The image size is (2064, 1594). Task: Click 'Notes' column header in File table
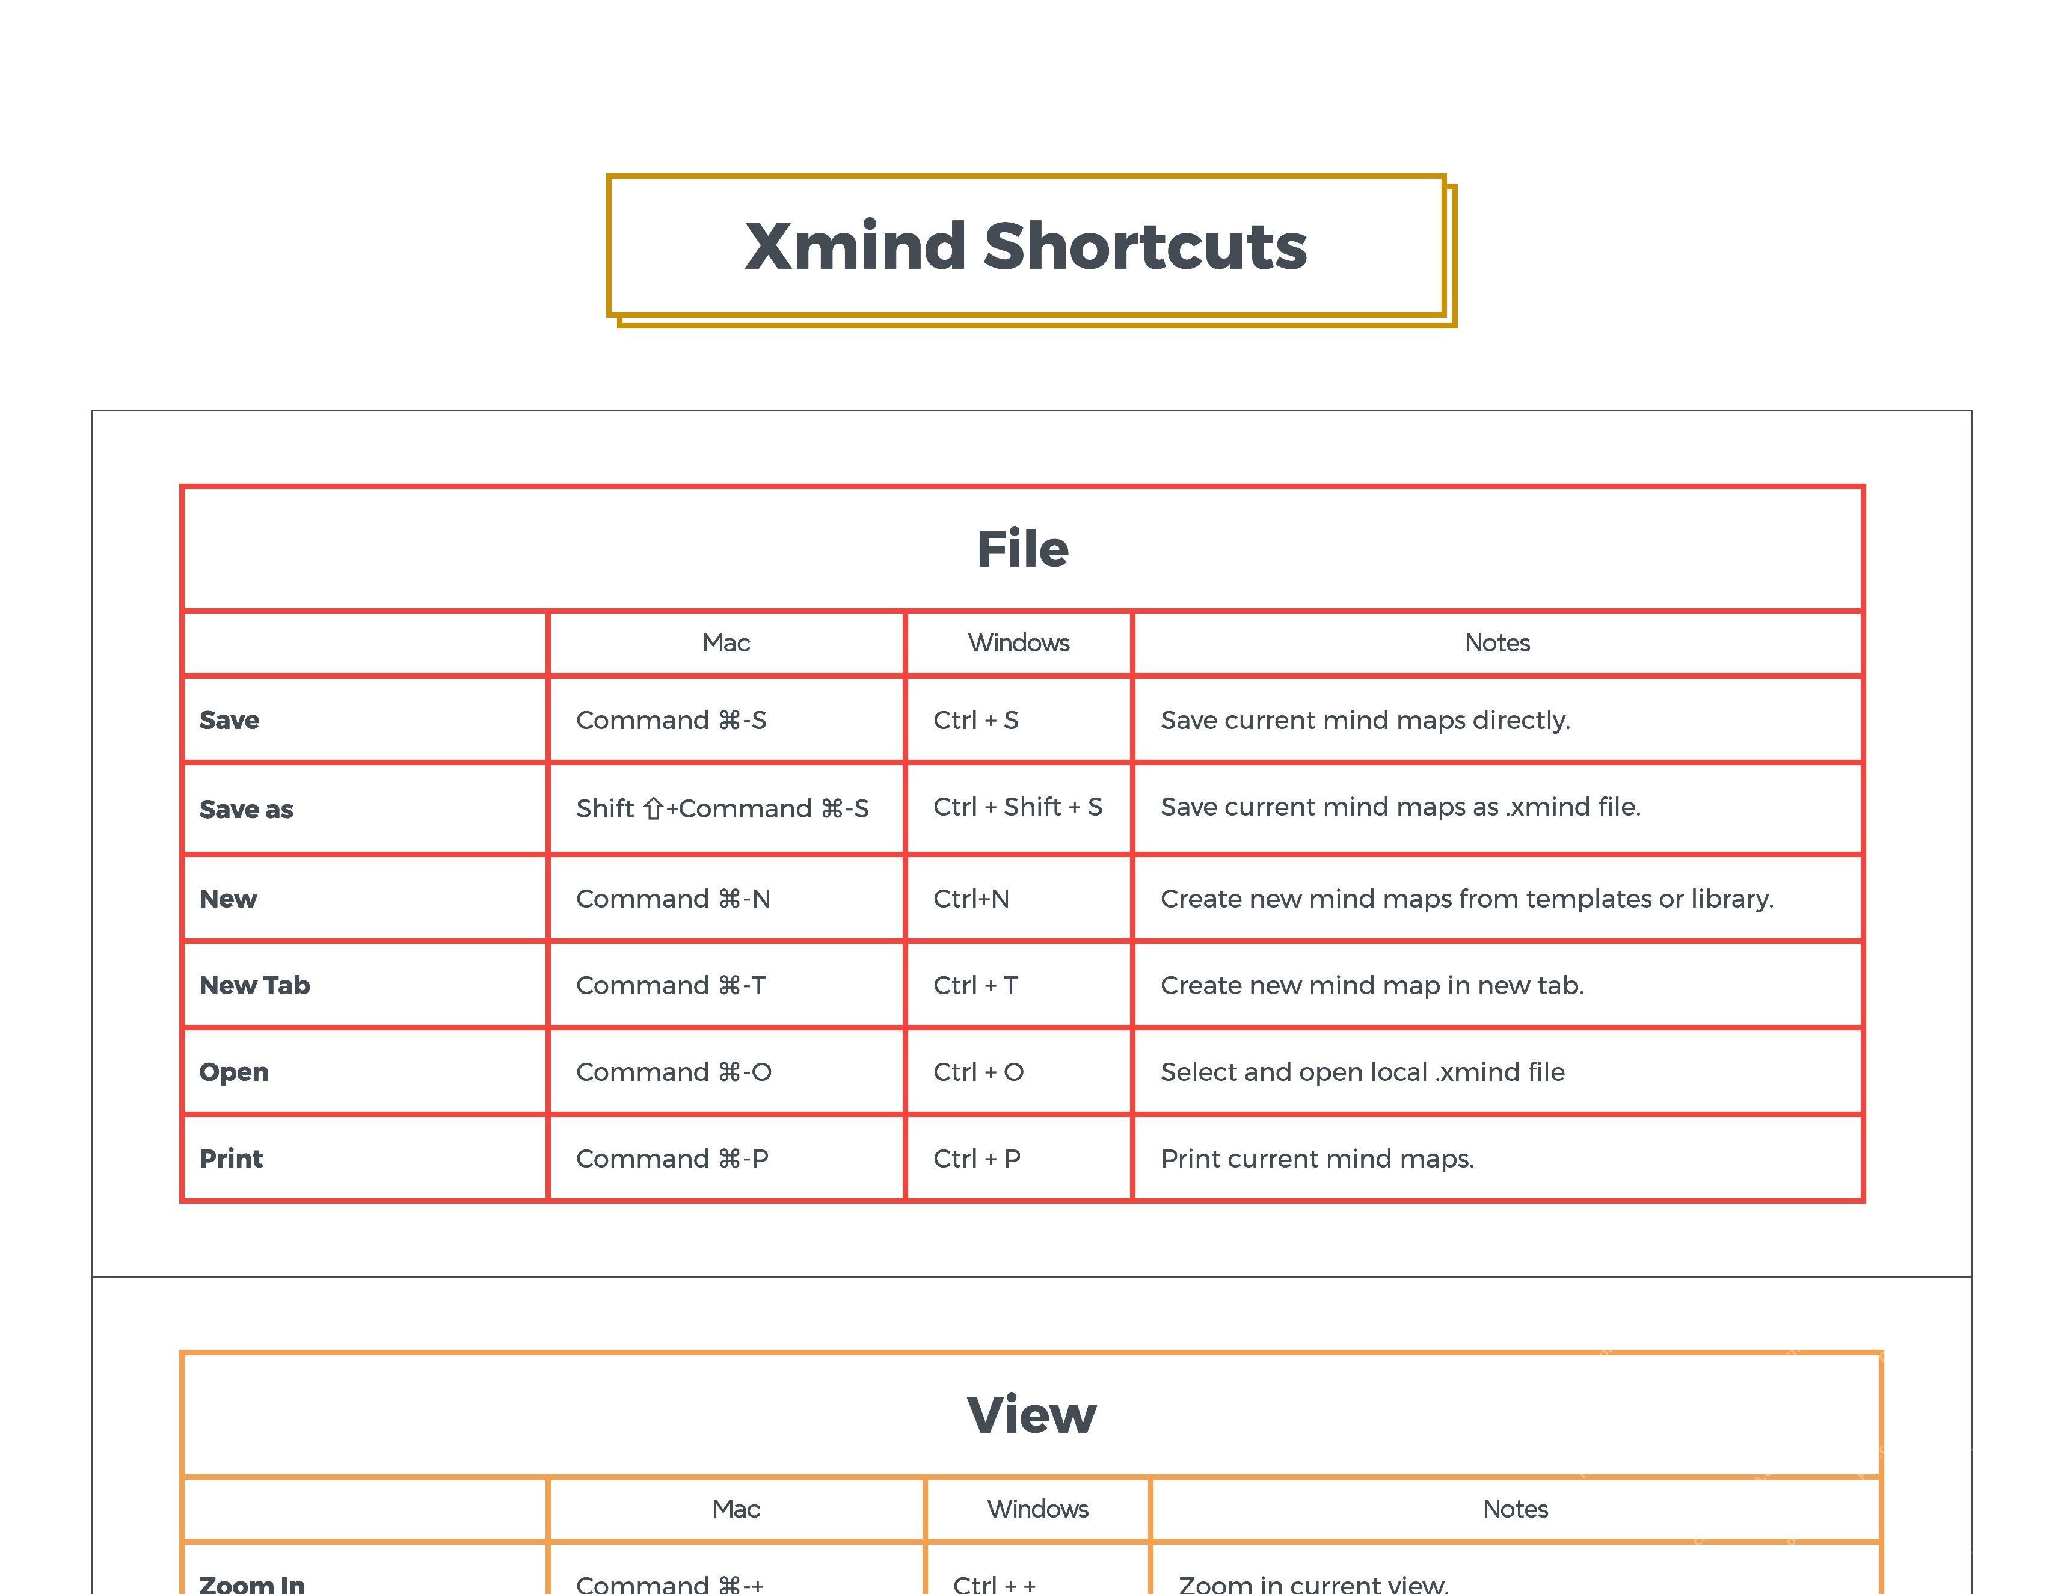click(x=1497, y=643)
